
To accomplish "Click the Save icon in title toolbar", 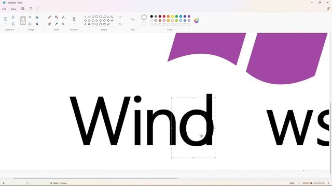I will click(x=23, y=9).
